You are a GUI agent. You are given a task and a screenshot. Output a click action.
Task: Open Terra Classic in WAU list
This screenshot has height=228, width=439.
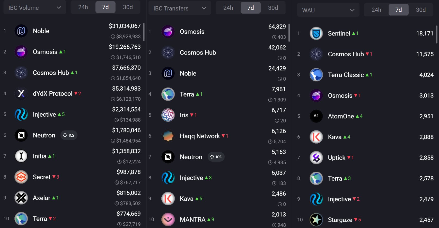[x=346, y=75]
